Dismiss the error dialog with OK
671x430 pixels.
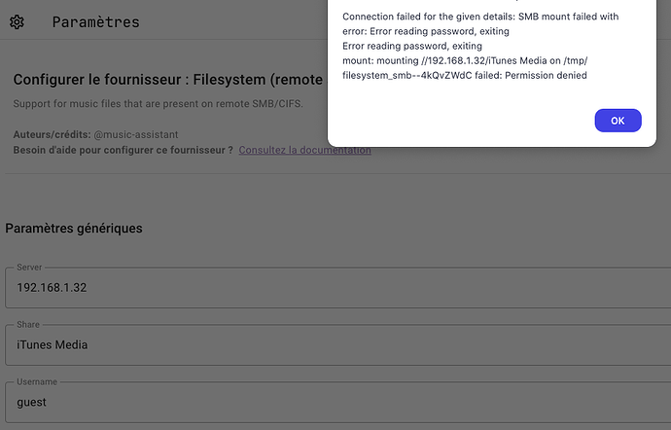[x=618, y=121]
